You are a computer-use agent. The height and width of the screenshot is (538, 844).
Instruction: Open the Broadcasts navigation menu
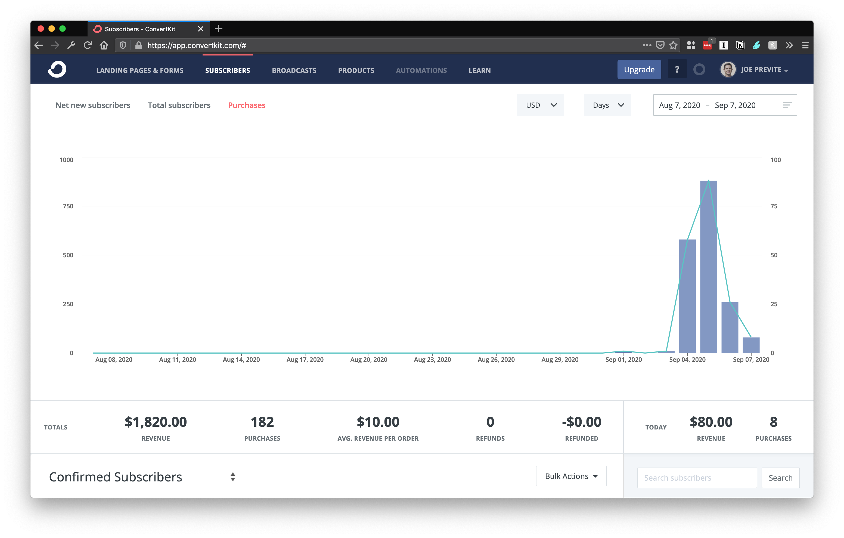294,70
